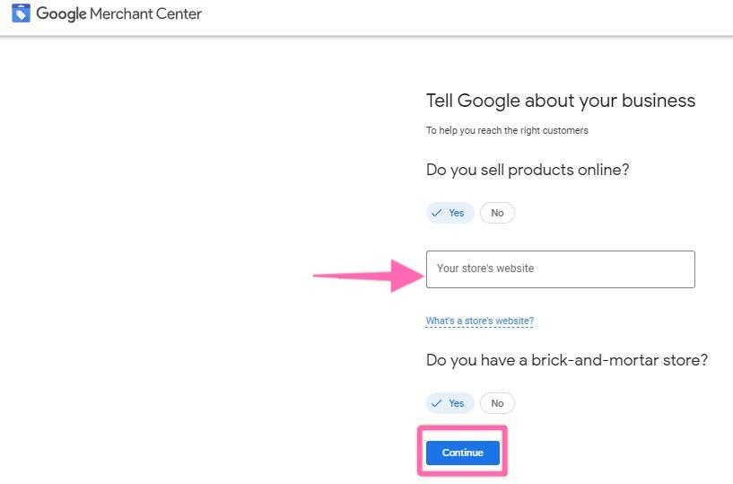Select Yes for selling products online
Viewport: 733px width, 484px height.
pyautogui.click(x=450, y=213)
